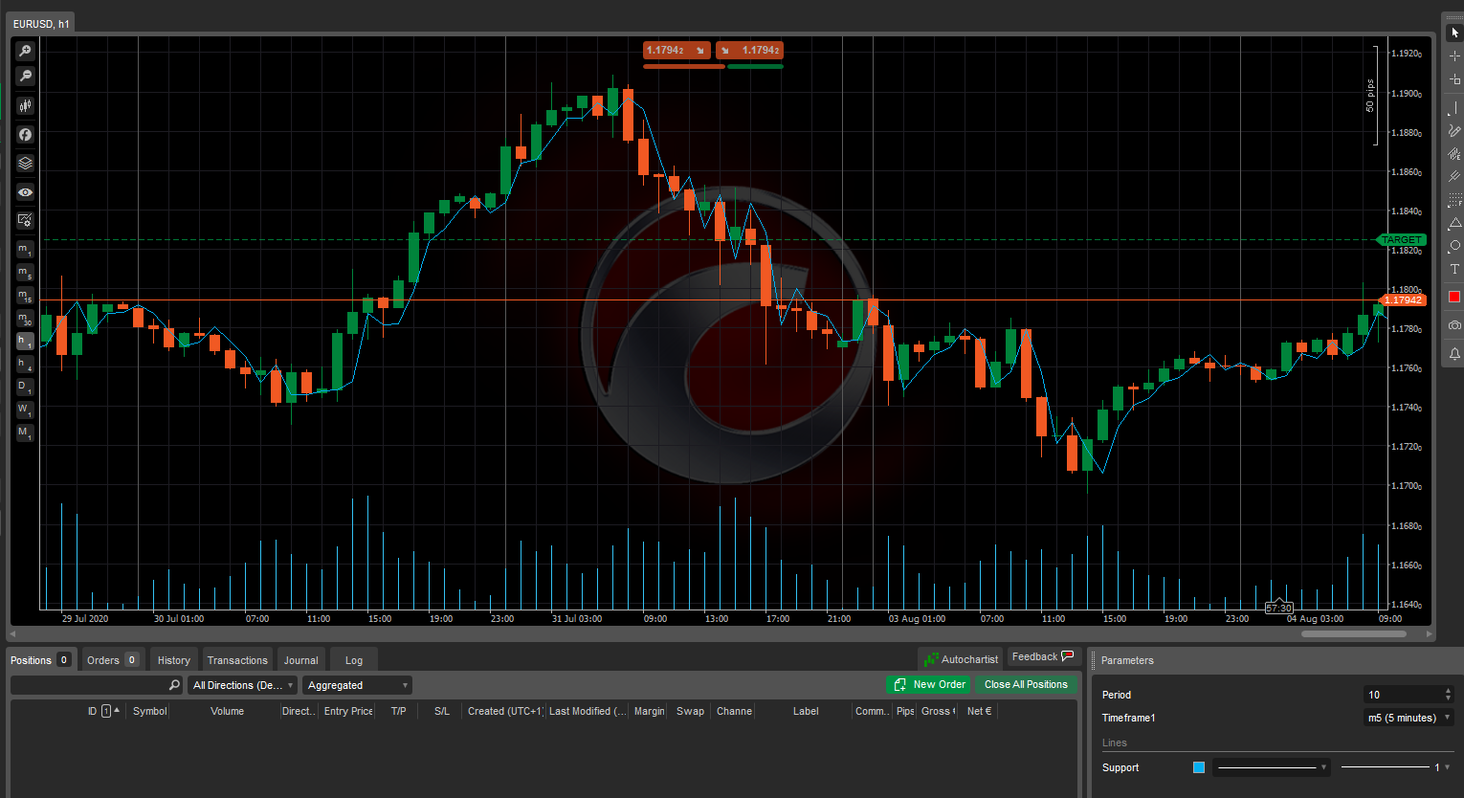1464x798 pixels.
Task: Expand the Timeframe1 m5 dropdown
Action: coord(1409,718)
